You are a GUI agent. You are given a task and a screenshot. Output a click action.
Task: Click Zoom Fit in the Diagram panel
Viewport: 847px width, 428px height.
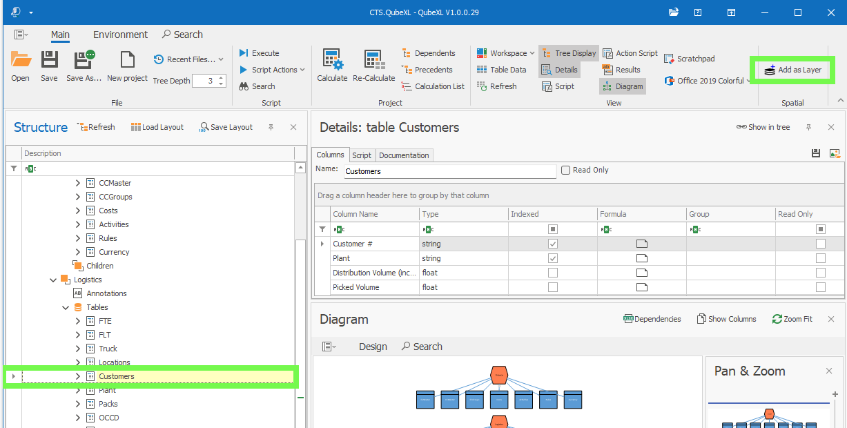792,319
